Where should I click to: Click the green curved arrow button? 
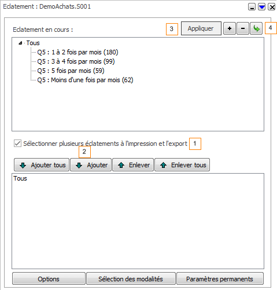[x=256, y=28]
